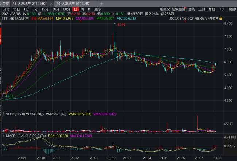237x161 pixels.
Task: Add a new tab with plus icon
Action: click(x=102, y=4)
